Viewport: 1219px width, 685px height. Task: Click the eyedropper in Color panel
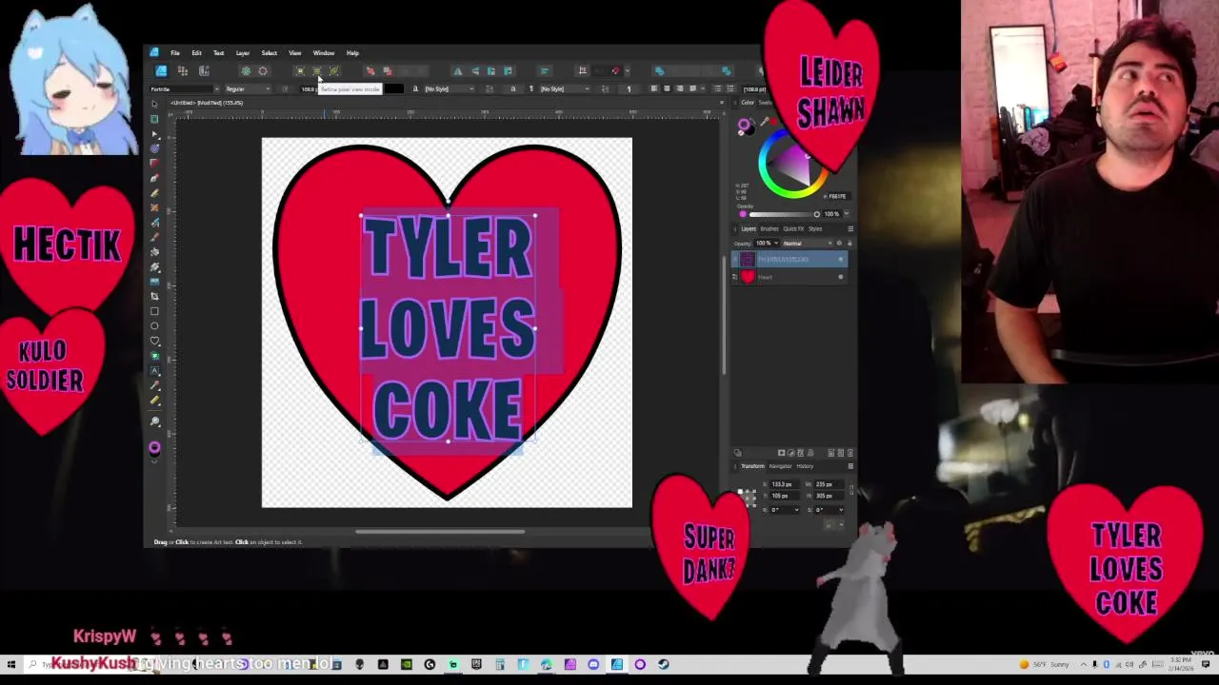tap(765, 122)
